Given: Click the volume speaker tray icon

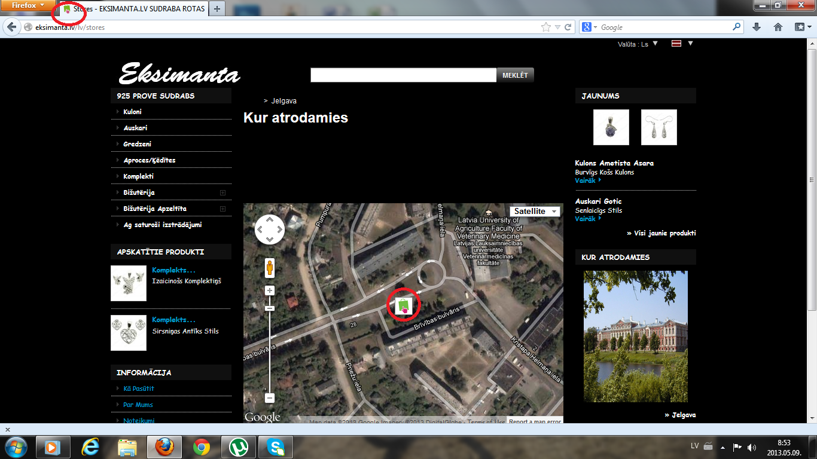Looking at the screenshot, I should click(752, 447).
